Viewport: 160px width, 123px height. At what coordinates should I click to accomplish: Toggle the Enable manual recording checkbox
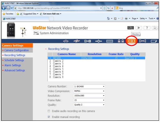click(49, 117)
